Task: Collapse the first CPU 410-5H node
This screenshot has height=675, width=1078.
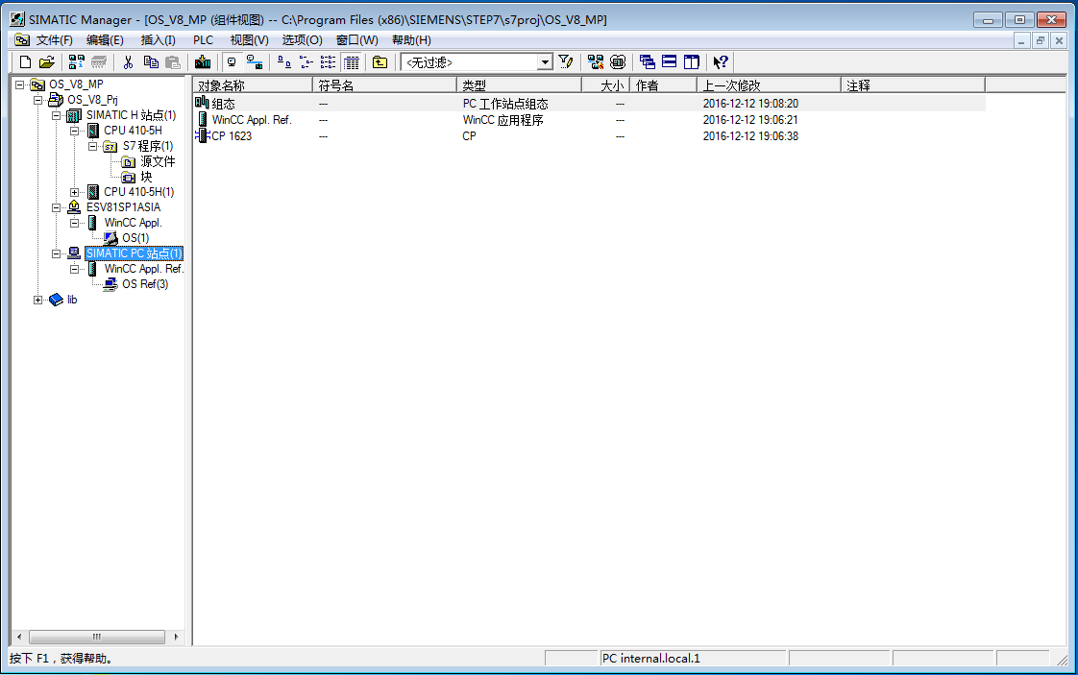Action: [74, 131]
